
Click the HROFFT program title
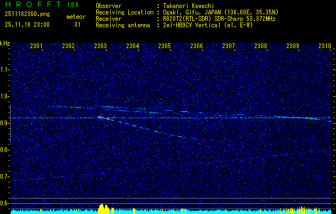[x=32, y=5]
